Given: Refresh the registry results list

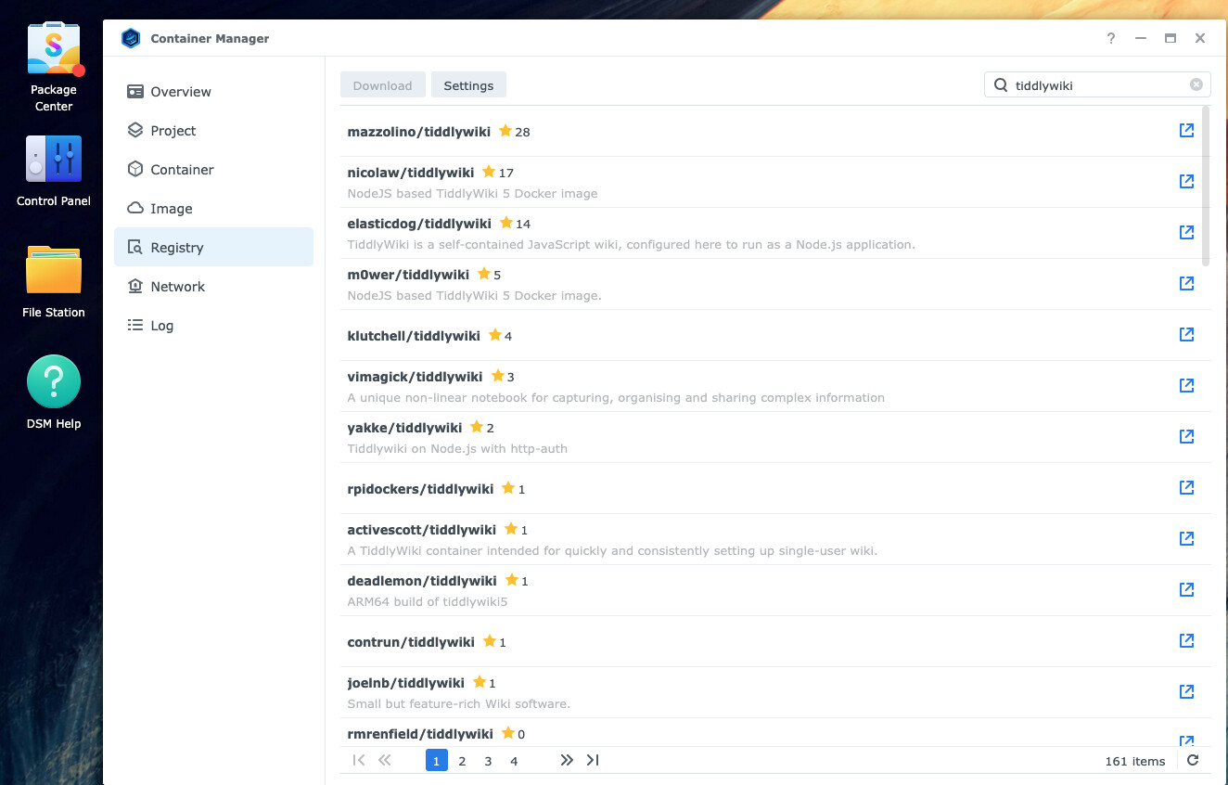Looking at the screenshot, I should coord(1193,761).
